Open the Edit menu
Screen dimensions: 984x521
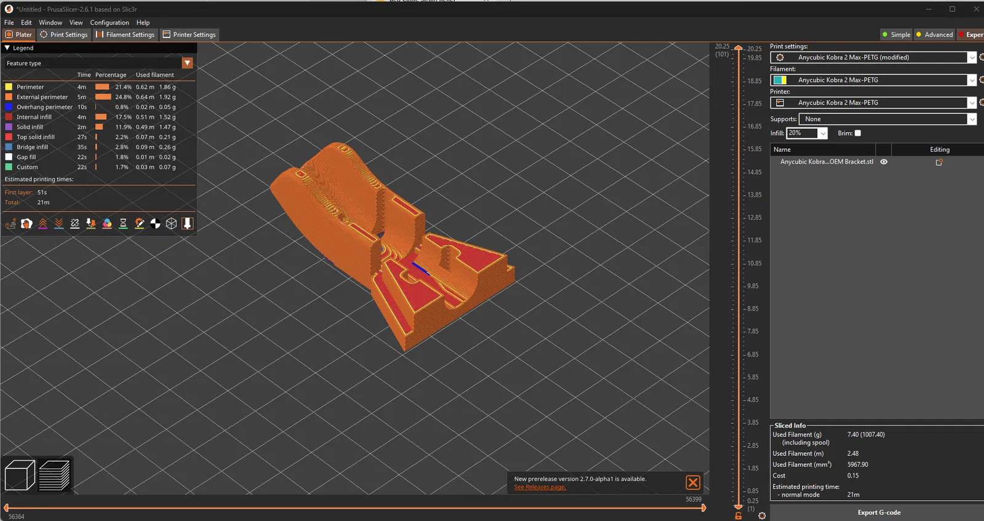pos(26,23)
